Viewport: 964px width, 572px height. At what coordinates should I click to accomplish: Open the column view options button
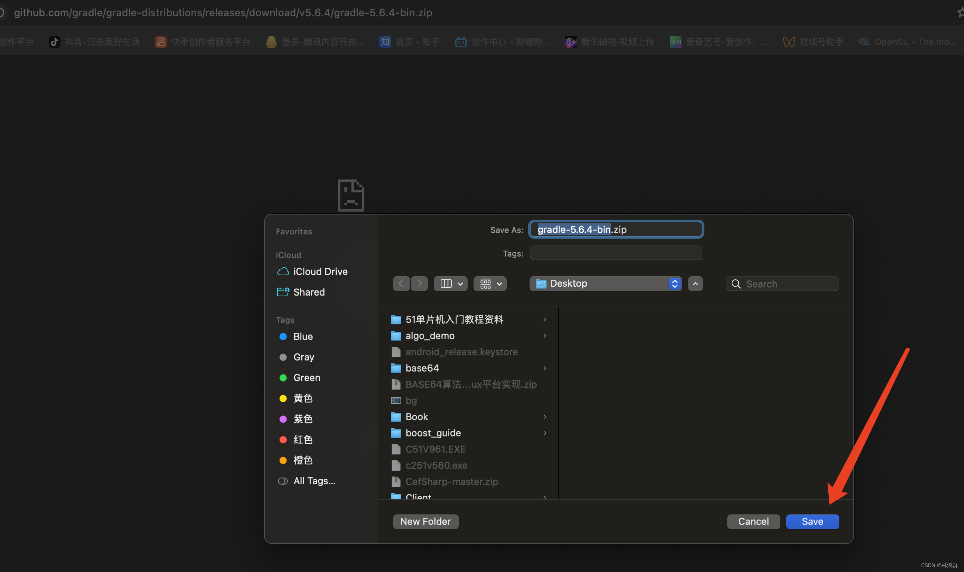coord(450,284)
